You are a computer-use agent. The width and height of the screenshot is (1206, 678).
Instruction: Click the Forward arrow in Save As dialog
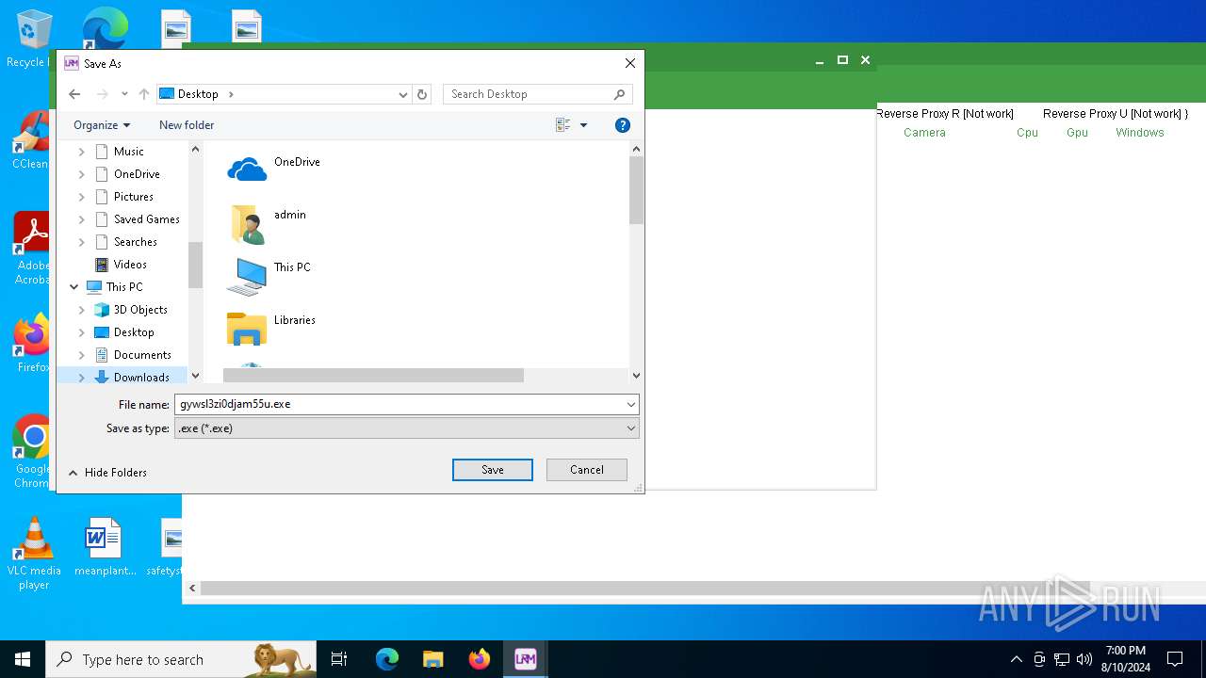click(x=103, y=94)
